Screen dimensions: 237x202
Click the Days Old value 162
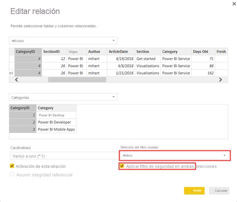(203, 73)
